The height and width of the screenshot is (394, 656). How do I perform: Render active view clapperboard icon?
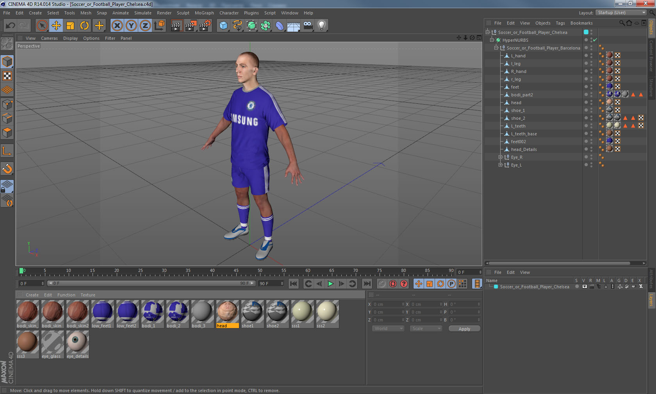tap(176, 26)
